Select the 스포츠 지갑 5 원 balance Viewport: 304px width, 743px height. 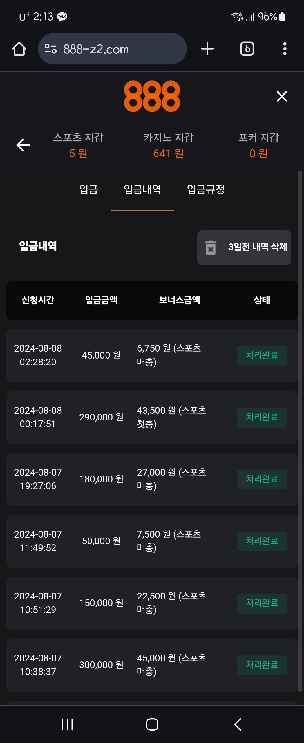point(78,145)
